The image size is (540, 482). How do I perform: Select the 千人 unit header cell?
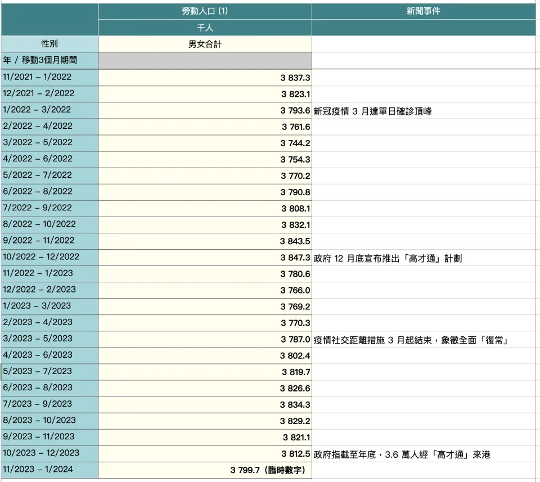pos(205,26)
